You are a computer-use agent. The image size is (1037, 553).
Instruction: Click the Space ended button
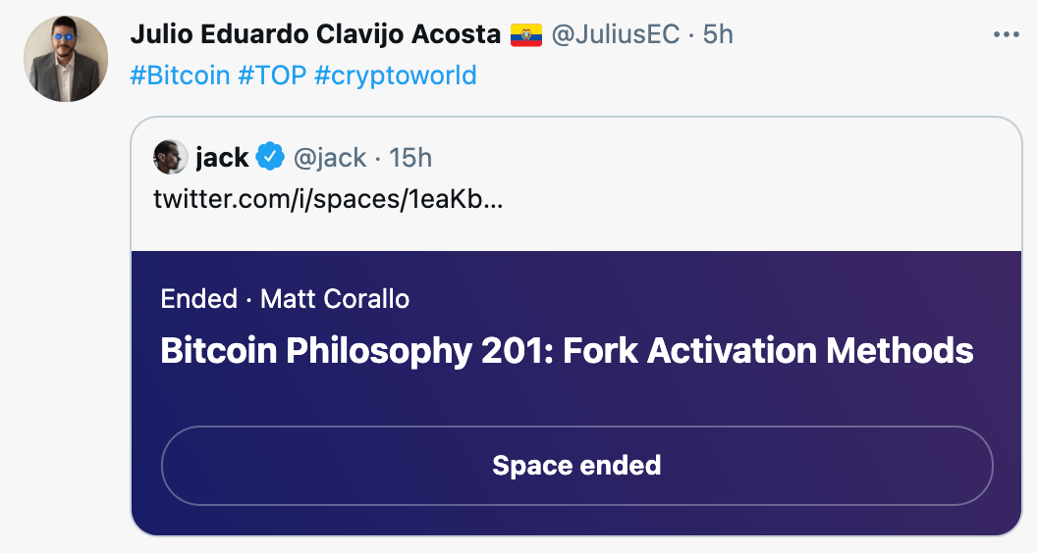576,465
